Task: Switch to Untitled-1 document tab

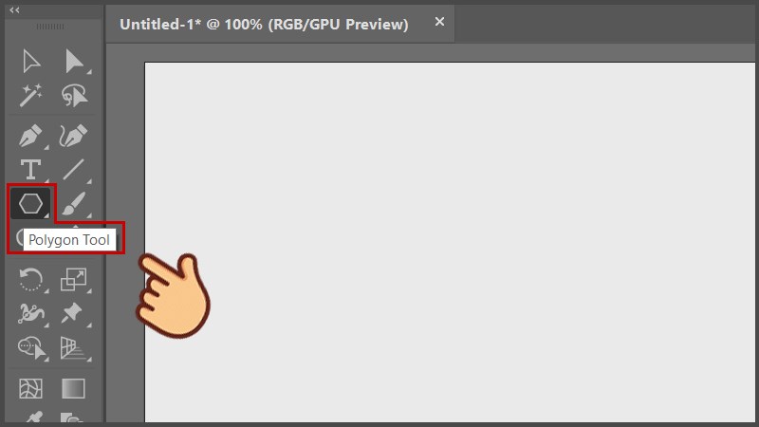Action: 264,25
